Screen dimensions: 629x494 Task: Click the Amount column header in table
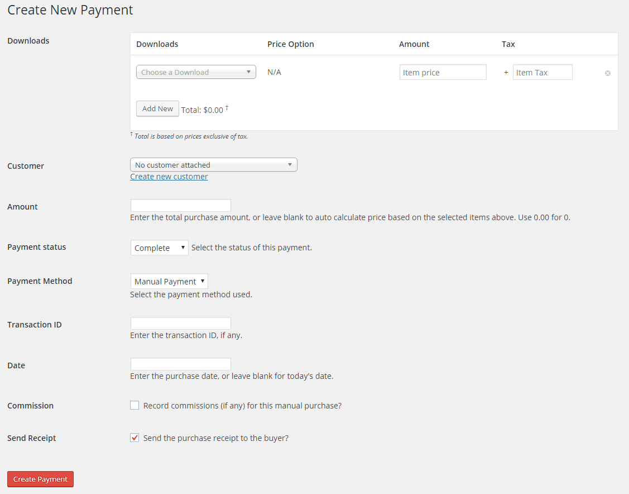click(414, 44)
